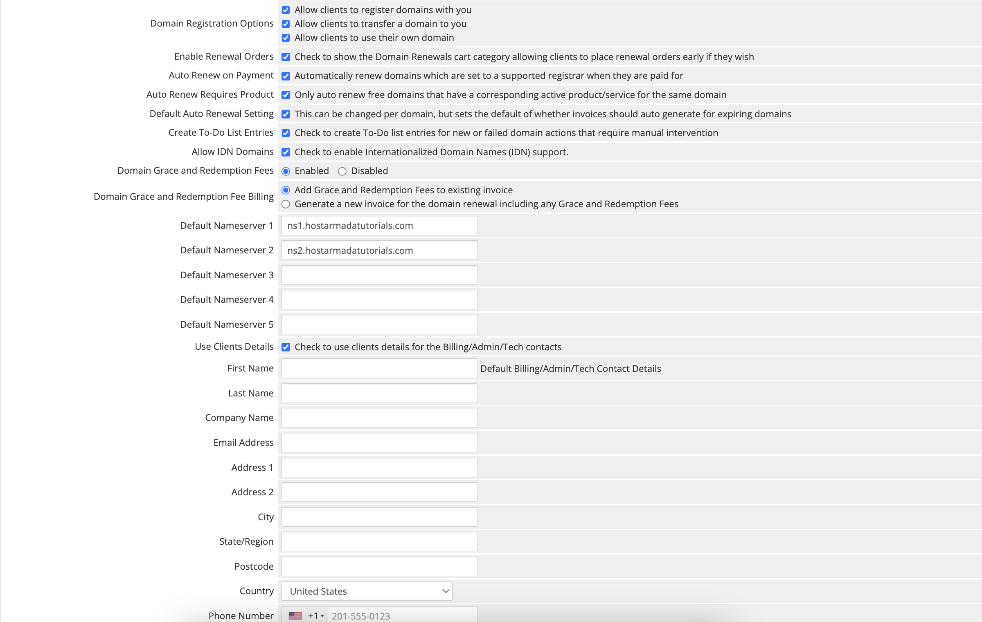
Task: Uncheck Allow clients to register domains
Action: [286, 10]
